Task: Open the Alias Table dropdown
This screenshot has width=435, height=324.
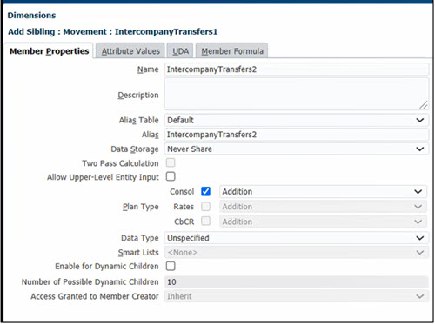Action: click(297, 120)
